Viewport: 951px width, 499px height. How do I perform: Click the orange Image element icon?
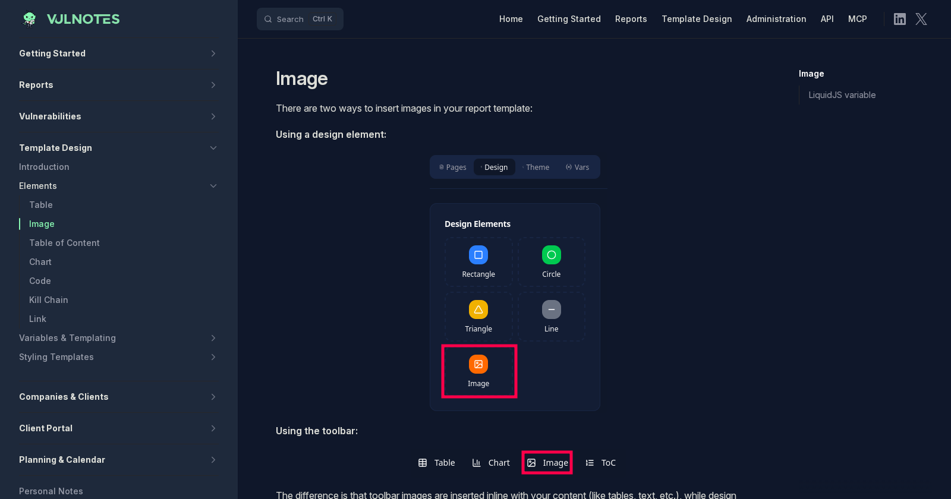click(478, 364)
